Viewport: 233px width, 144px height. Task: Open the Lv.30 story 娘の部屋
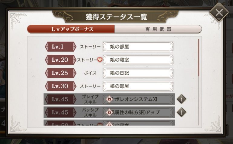coord(138,86)
